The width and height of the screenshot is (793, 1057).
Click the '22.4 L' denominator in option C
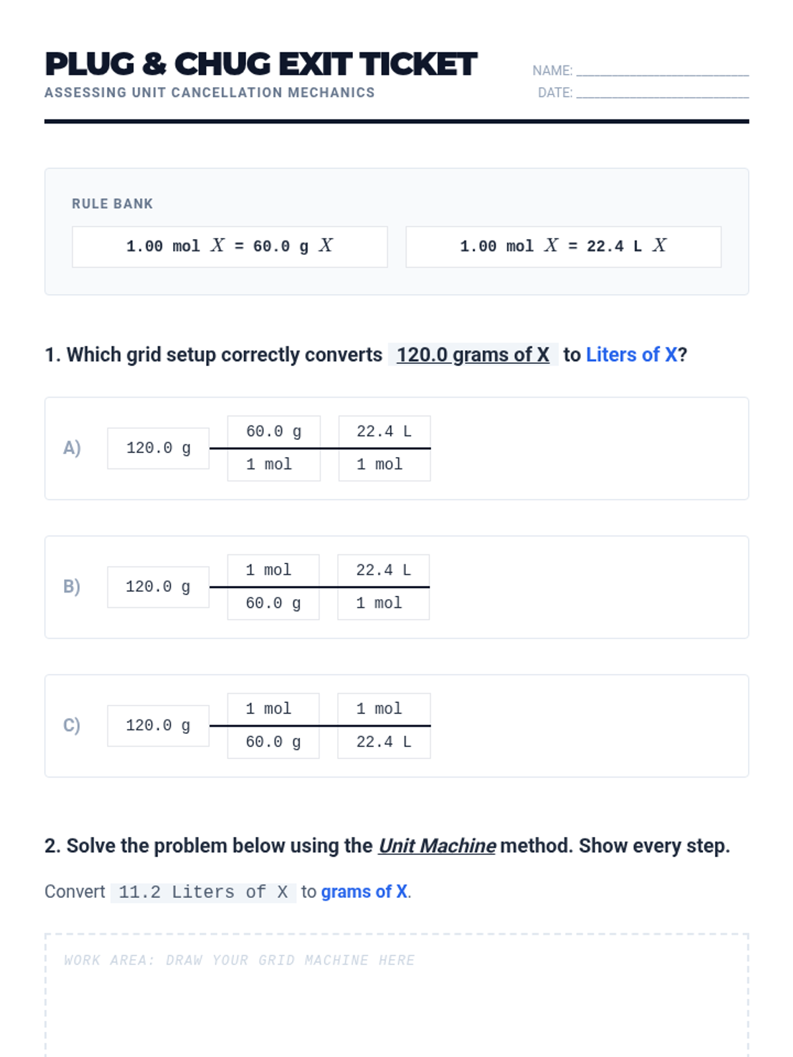pyautogui.click(x=383, y=742)
